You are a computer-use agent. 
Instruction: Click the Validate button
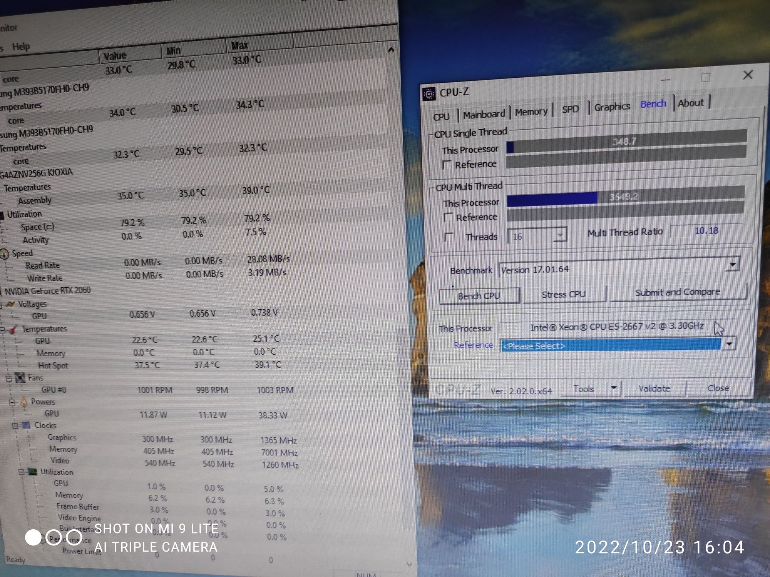click(654, 388)
